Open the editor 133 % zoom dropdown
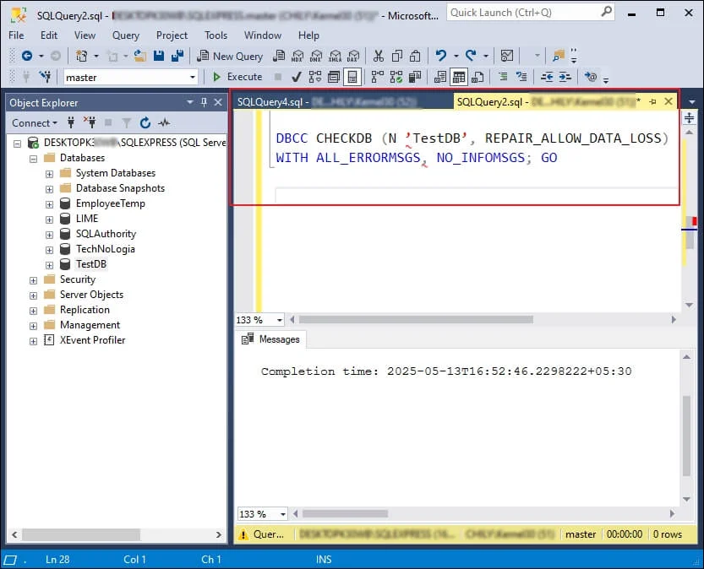 tap(280, 320)
